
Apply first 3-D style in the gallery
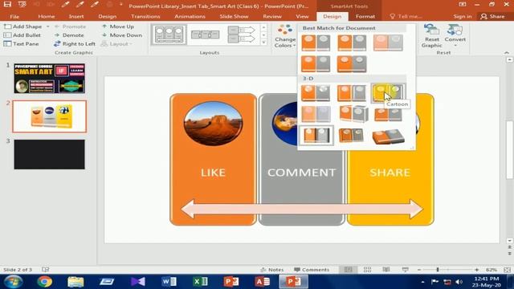point(316,93)
